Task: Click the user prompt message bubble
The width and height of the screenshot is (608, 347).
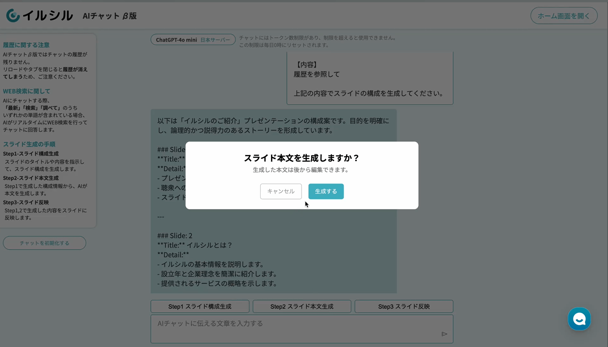Action: 370,79
